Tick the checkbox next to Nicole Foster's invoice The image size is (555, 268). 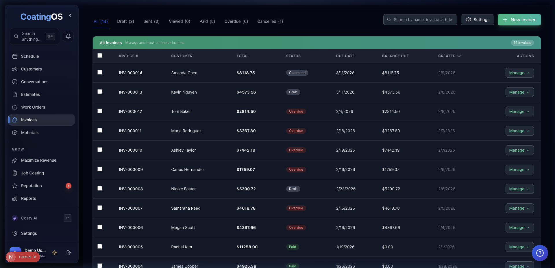pos(99,188)
